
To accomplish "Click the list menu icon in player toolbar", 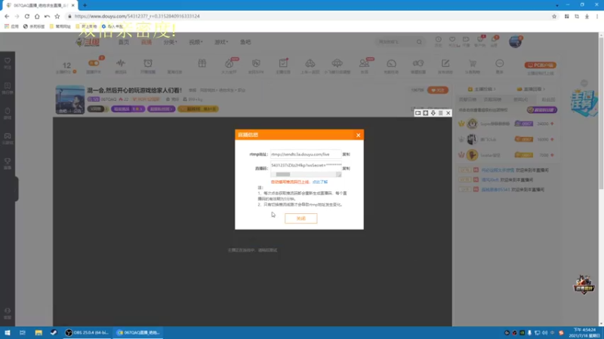I will click(x=441, y=113).
